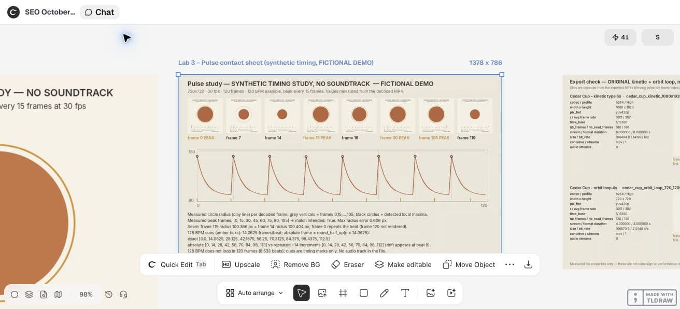Image resolution: width=680 pixels, height=309 pixels.
Task: Click the 41 credits lightning button
Action: click(620, 37)
